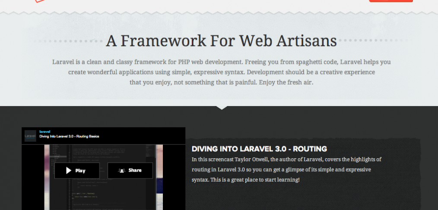Open the 'laravel' author link in video header
This screenshot has height=210, width=438.
tap(45, 132)
